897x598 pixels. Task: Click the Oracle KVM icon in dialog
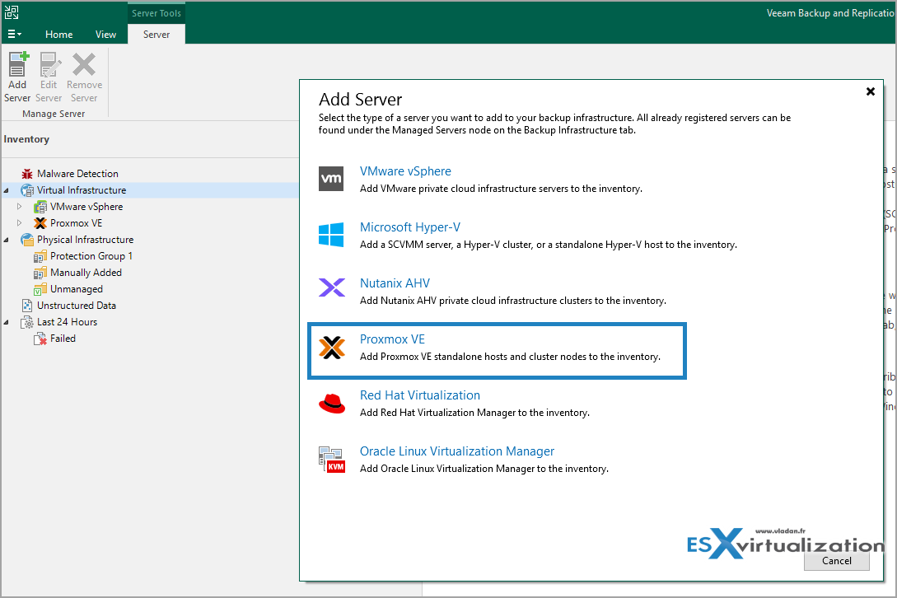coord(332,460)
